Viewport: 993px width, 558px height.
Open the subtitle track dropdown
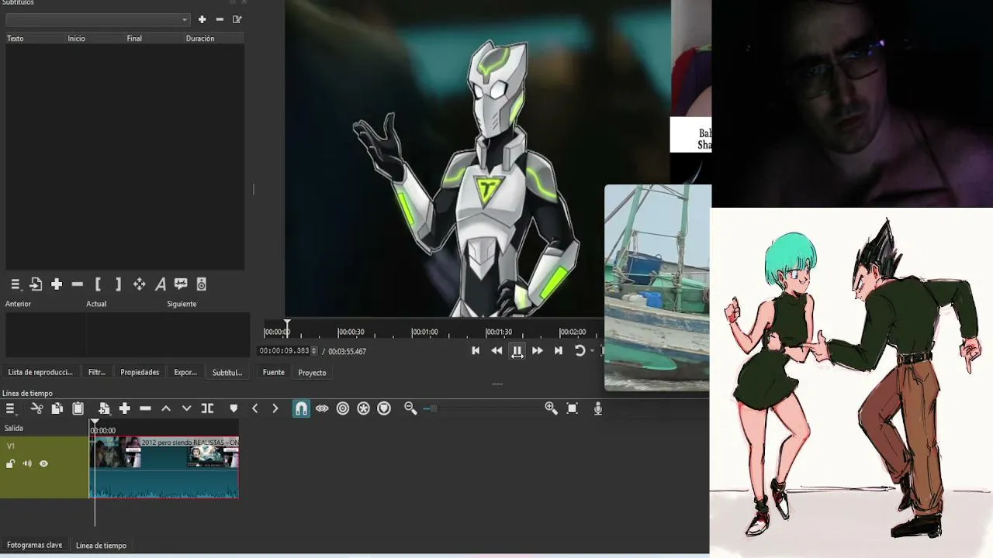click(98, 19)
